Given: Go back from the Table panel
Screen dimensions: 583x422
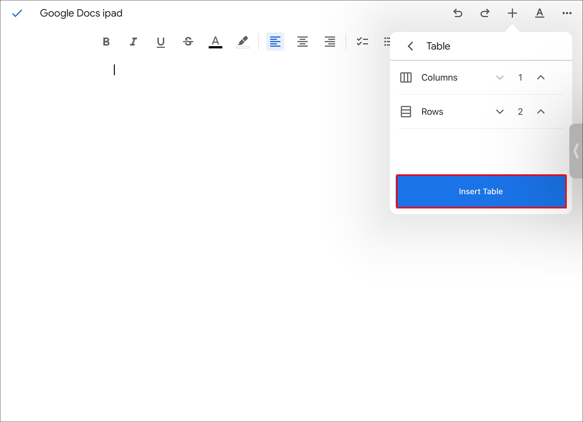Looking at the screenshot, I should click(410, 46).
